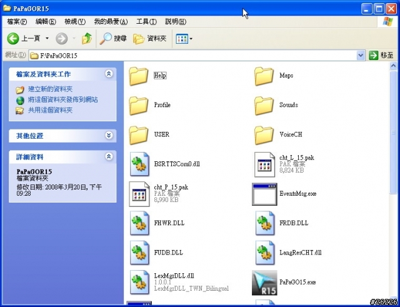This screenshot has height=307, width=400.
Task: Expand the 其他位置 panel
Action: 109,135
